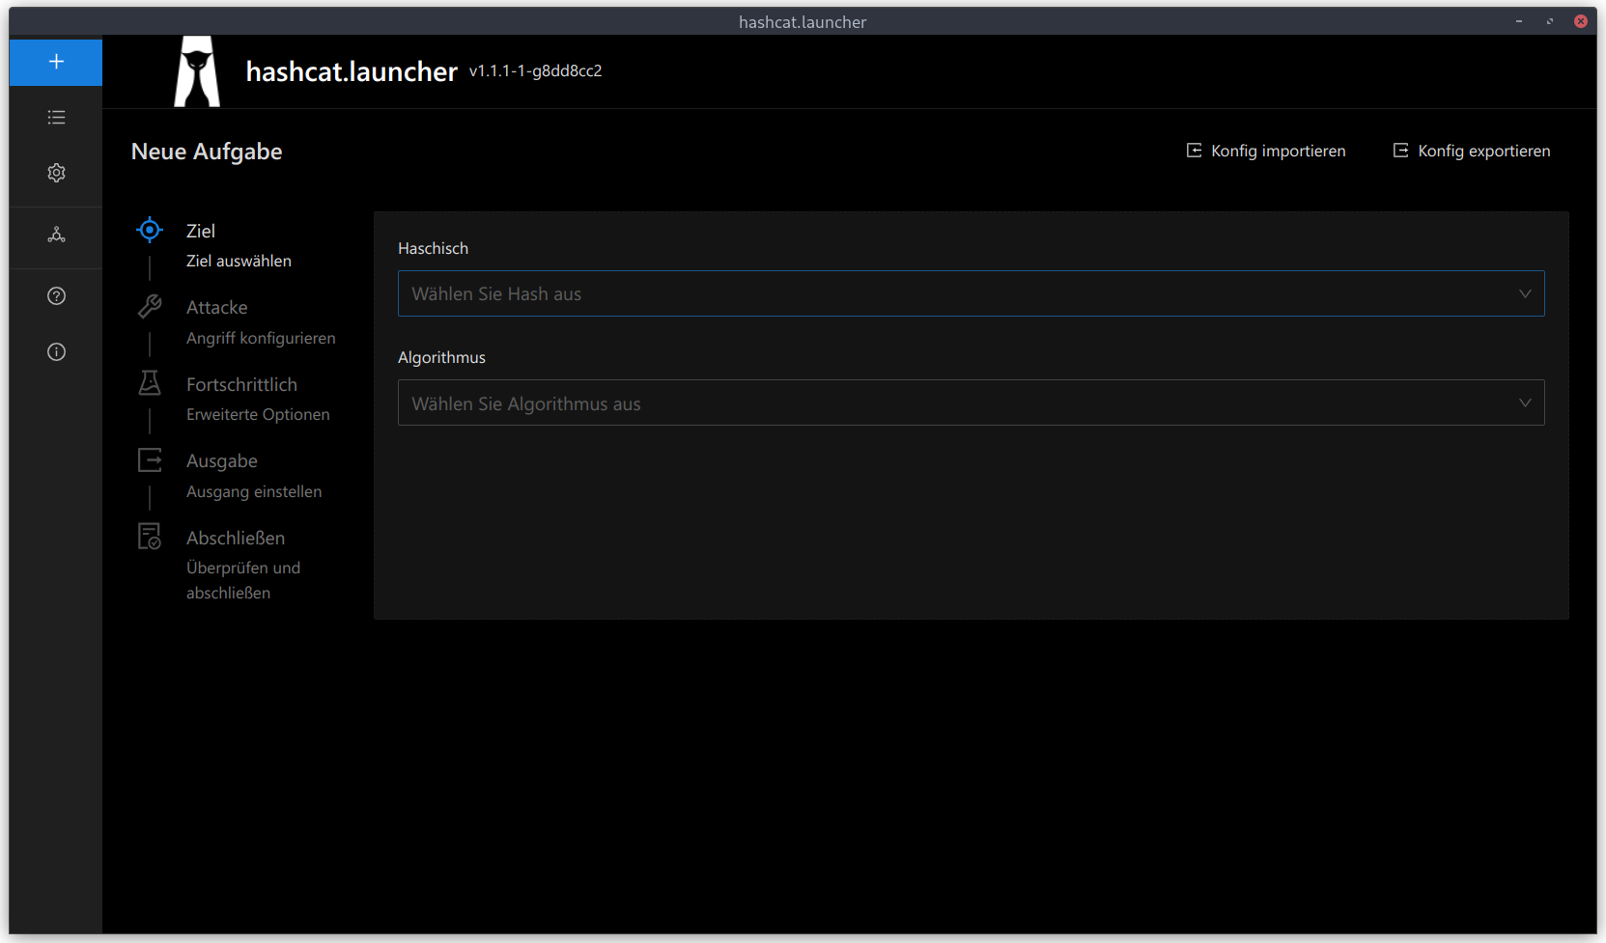Image resolution: width=1606 pixels, height=943 pixels.
Task: Click the Ausgabe export step icon
Action: click(150, 460)
